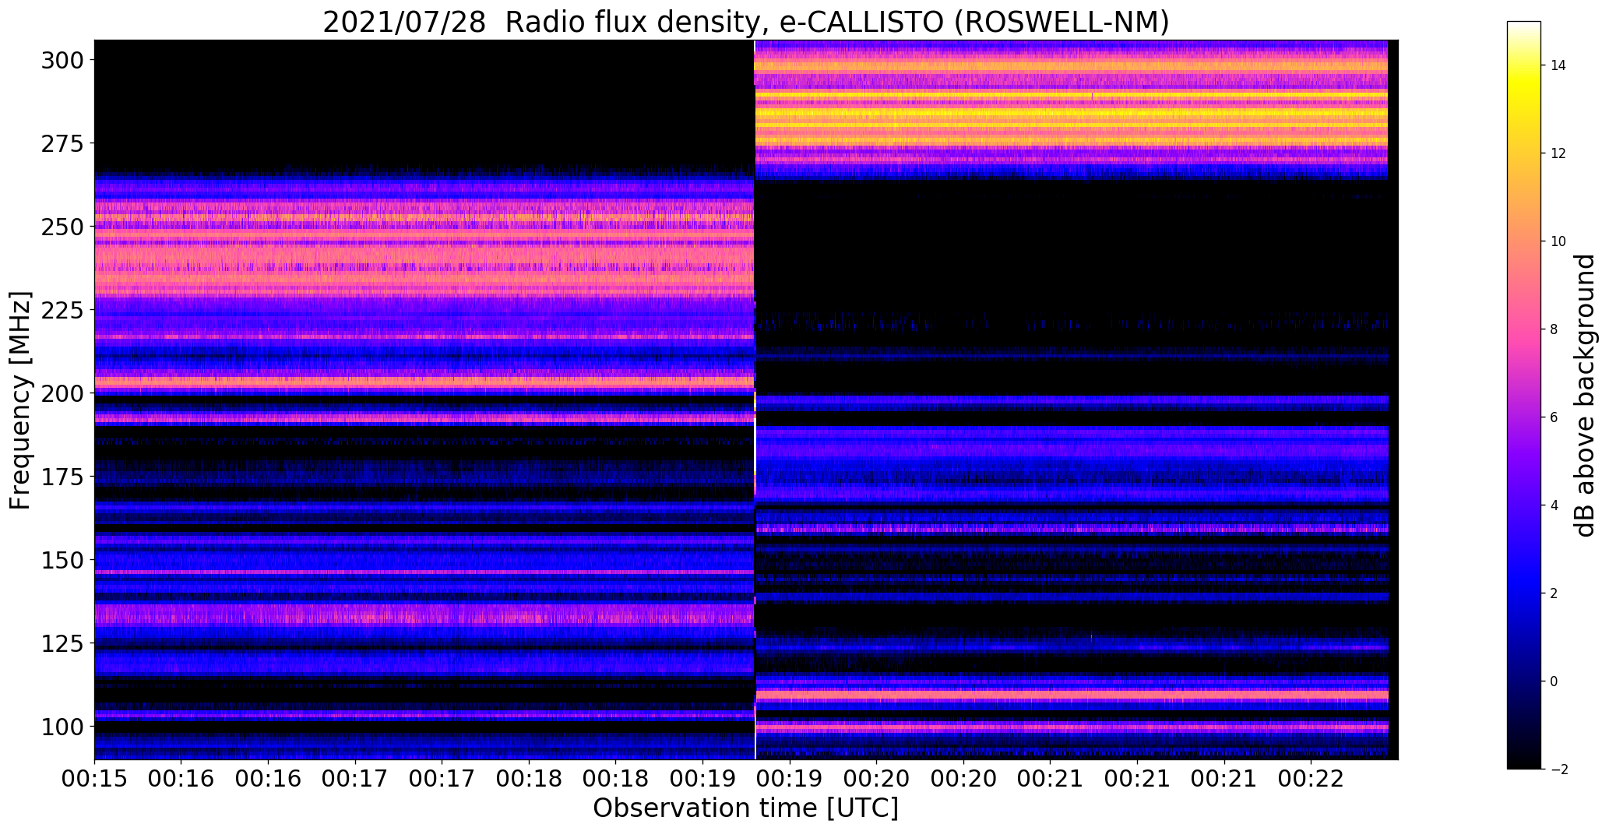Select the 200 frequency tick label
The height and width of the screenshot is (831, 1609).
(62, 393)
